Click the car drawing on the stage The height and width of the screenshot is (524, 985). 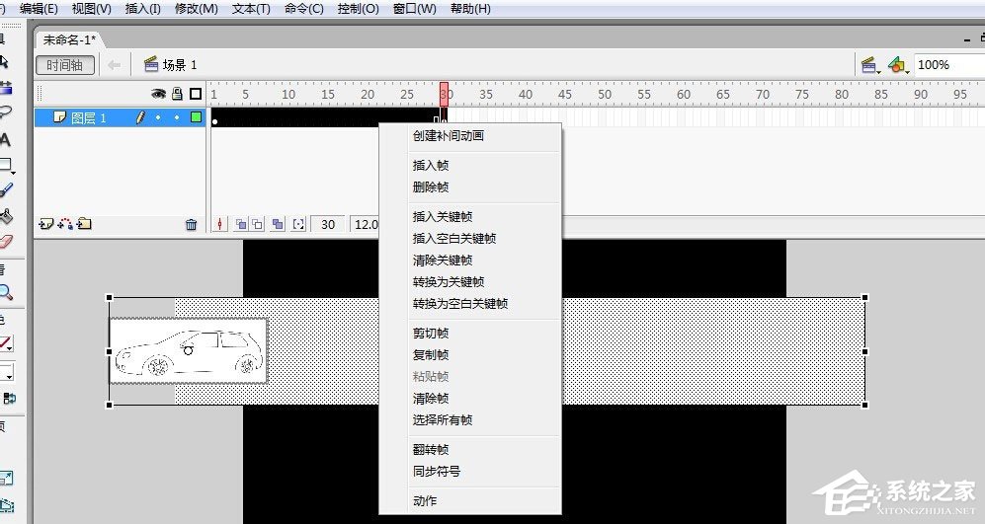[x=189, y=351]
